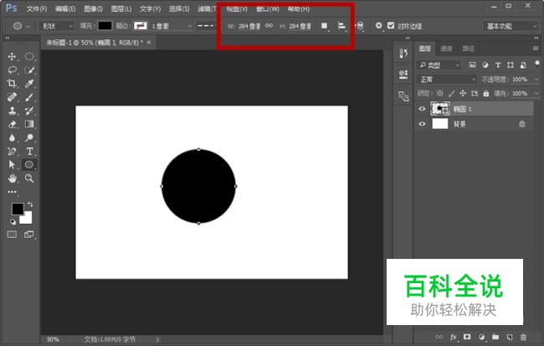Open path operations in options bar

324,26
